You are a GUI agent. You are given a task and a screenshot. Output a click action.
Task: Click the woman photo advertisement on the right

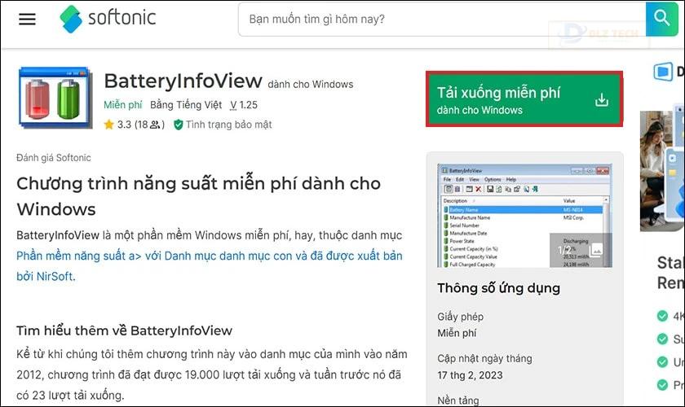pyautogui.click(x=662, y=170)
